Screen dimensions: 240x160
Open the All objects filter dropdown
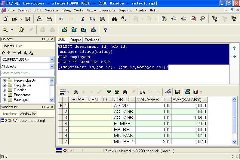click(52, 66)
